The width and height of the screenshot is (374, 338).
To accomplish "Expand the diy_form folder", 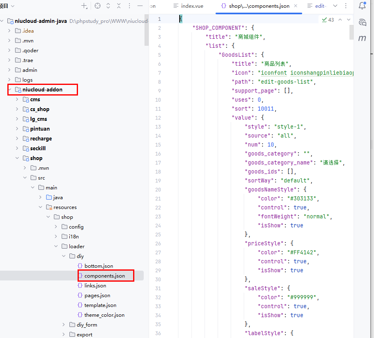I will 64,325.
